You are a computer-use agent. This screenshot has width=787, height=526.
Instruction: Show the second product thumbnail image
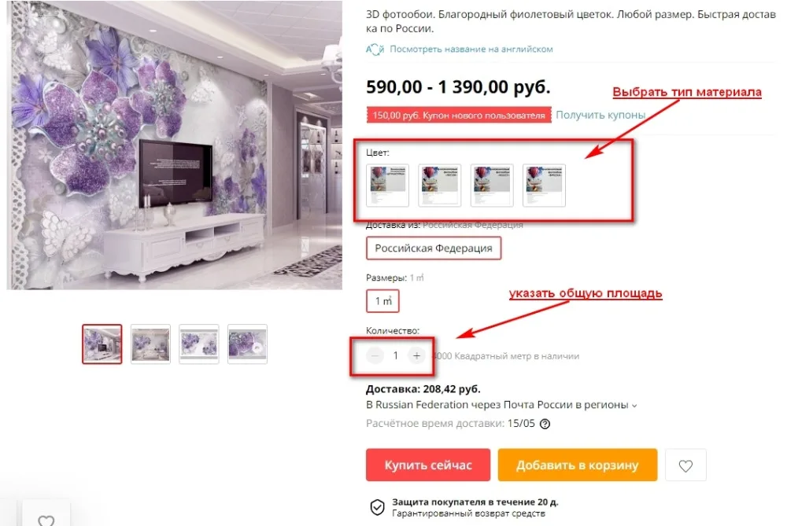[150, 344]
